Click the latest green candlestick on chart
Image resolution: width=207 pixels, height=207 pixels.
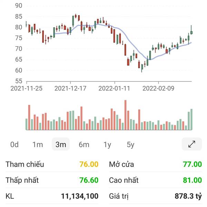click(191, 32)
